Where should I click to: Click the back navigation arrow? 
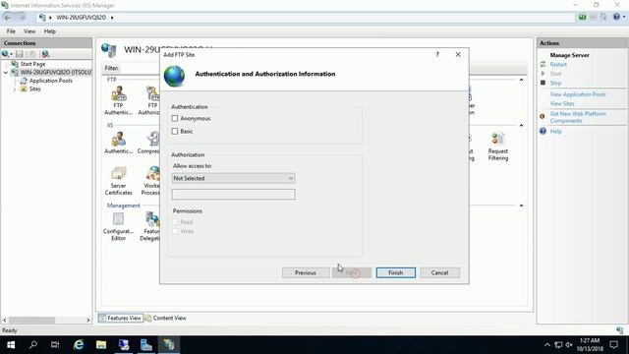[x=8, y=18]
